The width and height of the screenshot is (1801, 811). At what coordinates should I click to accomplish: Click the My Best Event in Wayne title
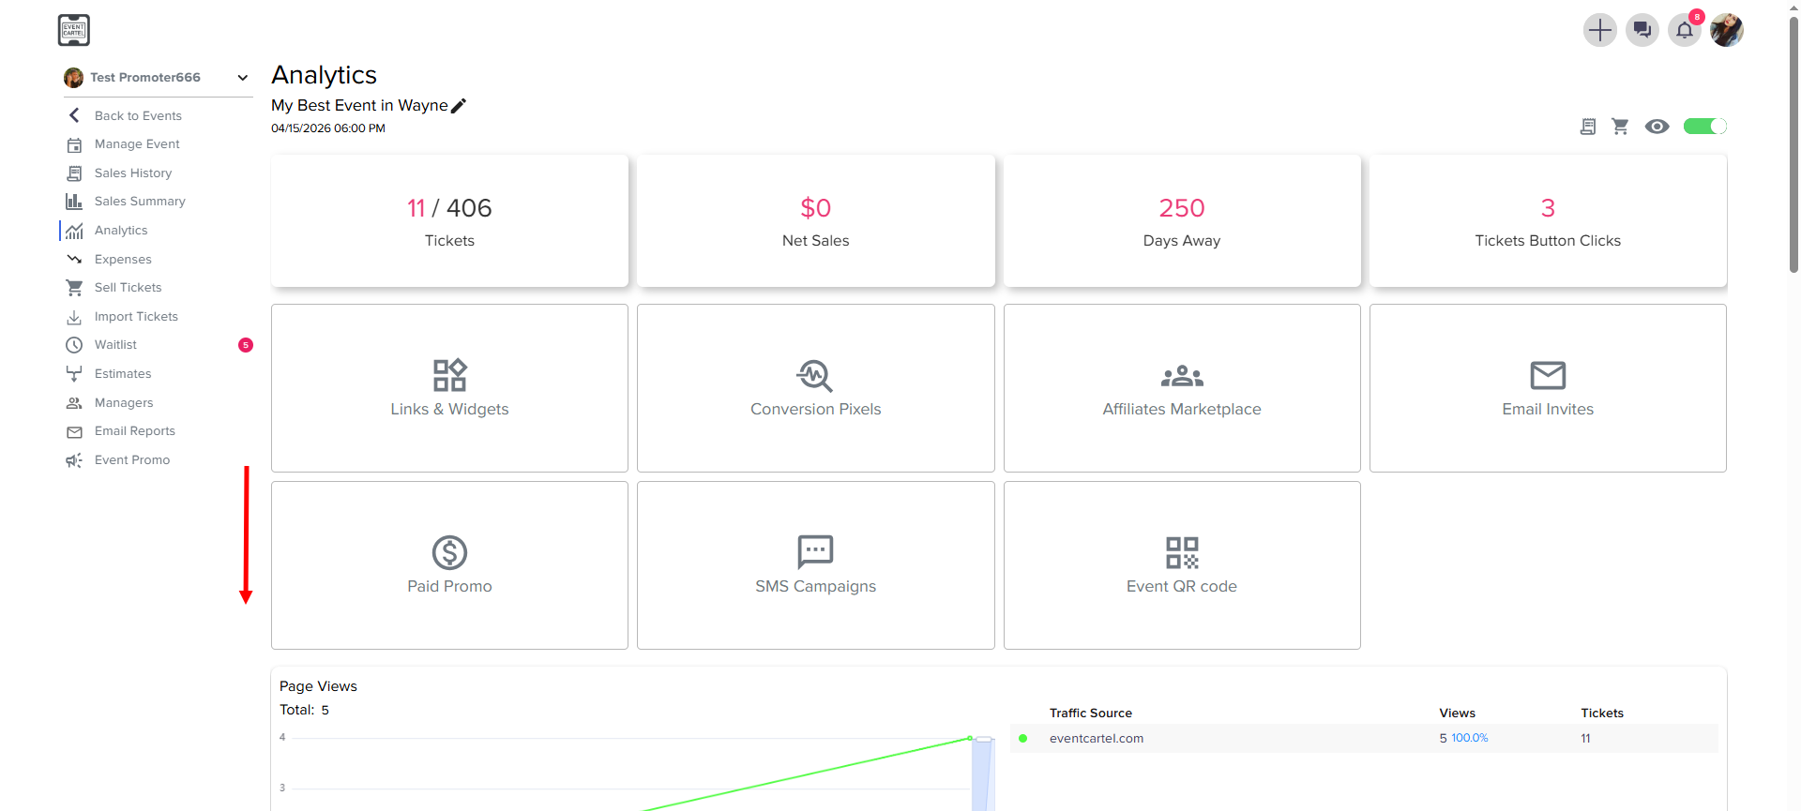(359, 106)
